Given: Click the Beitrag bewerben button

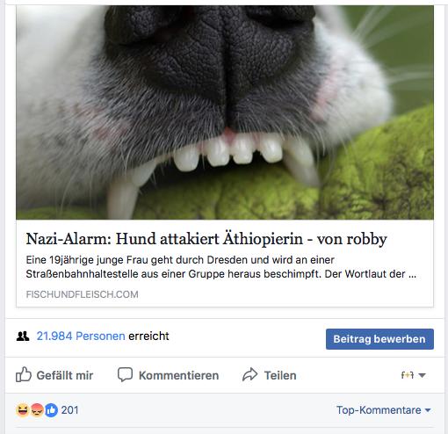Looking at the screenshot, I should pyautogui.click(x=379, y=339).
